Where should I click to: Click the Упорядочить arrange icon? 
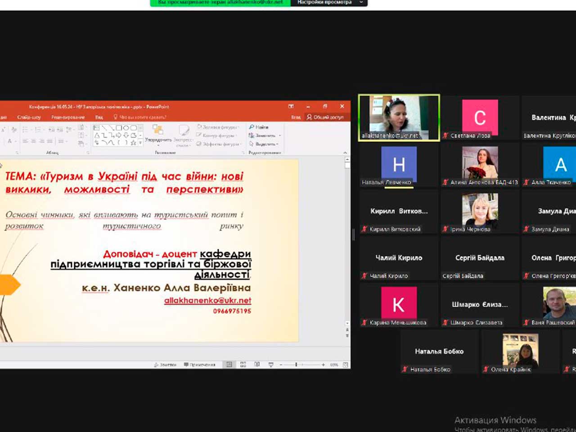point(157,131)
